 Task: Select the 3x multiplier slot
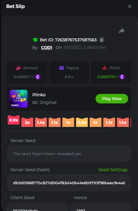[27, 122]
